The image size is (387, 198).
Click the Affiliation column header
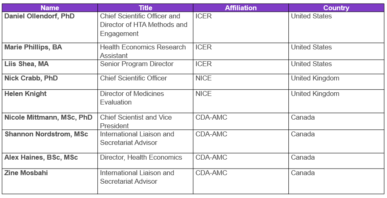pos(241,8)
